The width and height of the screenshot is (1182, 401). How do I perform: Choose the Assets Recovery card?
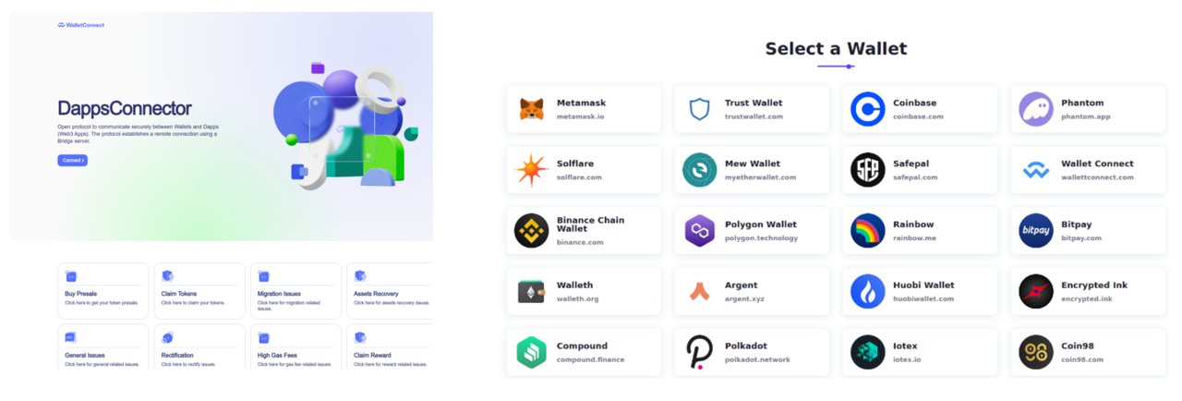point(390,291)
